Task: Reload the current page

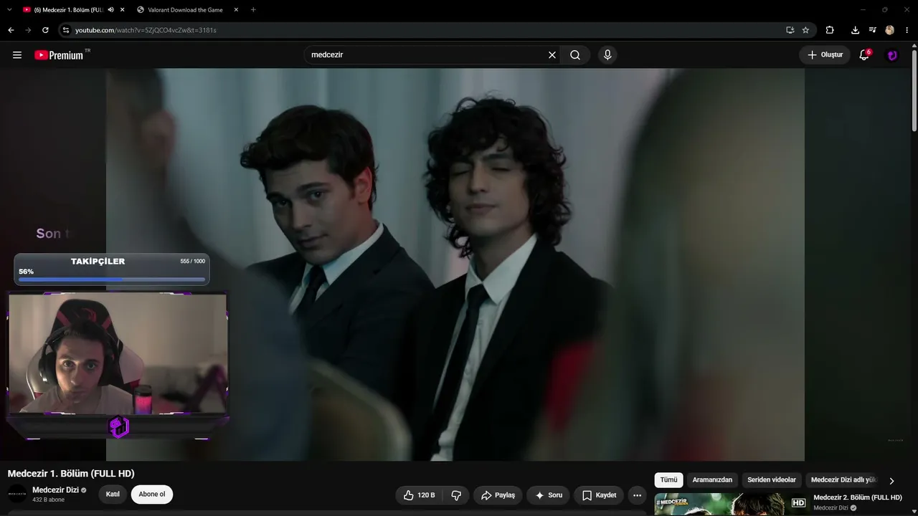Action: point(45,30)
